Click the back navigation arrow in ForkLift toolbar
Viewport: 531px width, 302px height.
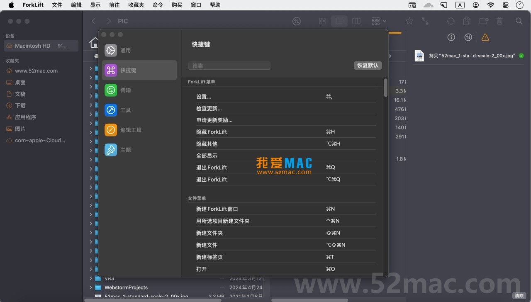pyautogui.click(x=94, y=21)
